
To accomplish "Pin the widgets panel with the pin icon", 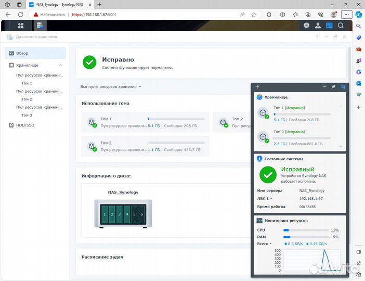I will (x=333, y=87).
